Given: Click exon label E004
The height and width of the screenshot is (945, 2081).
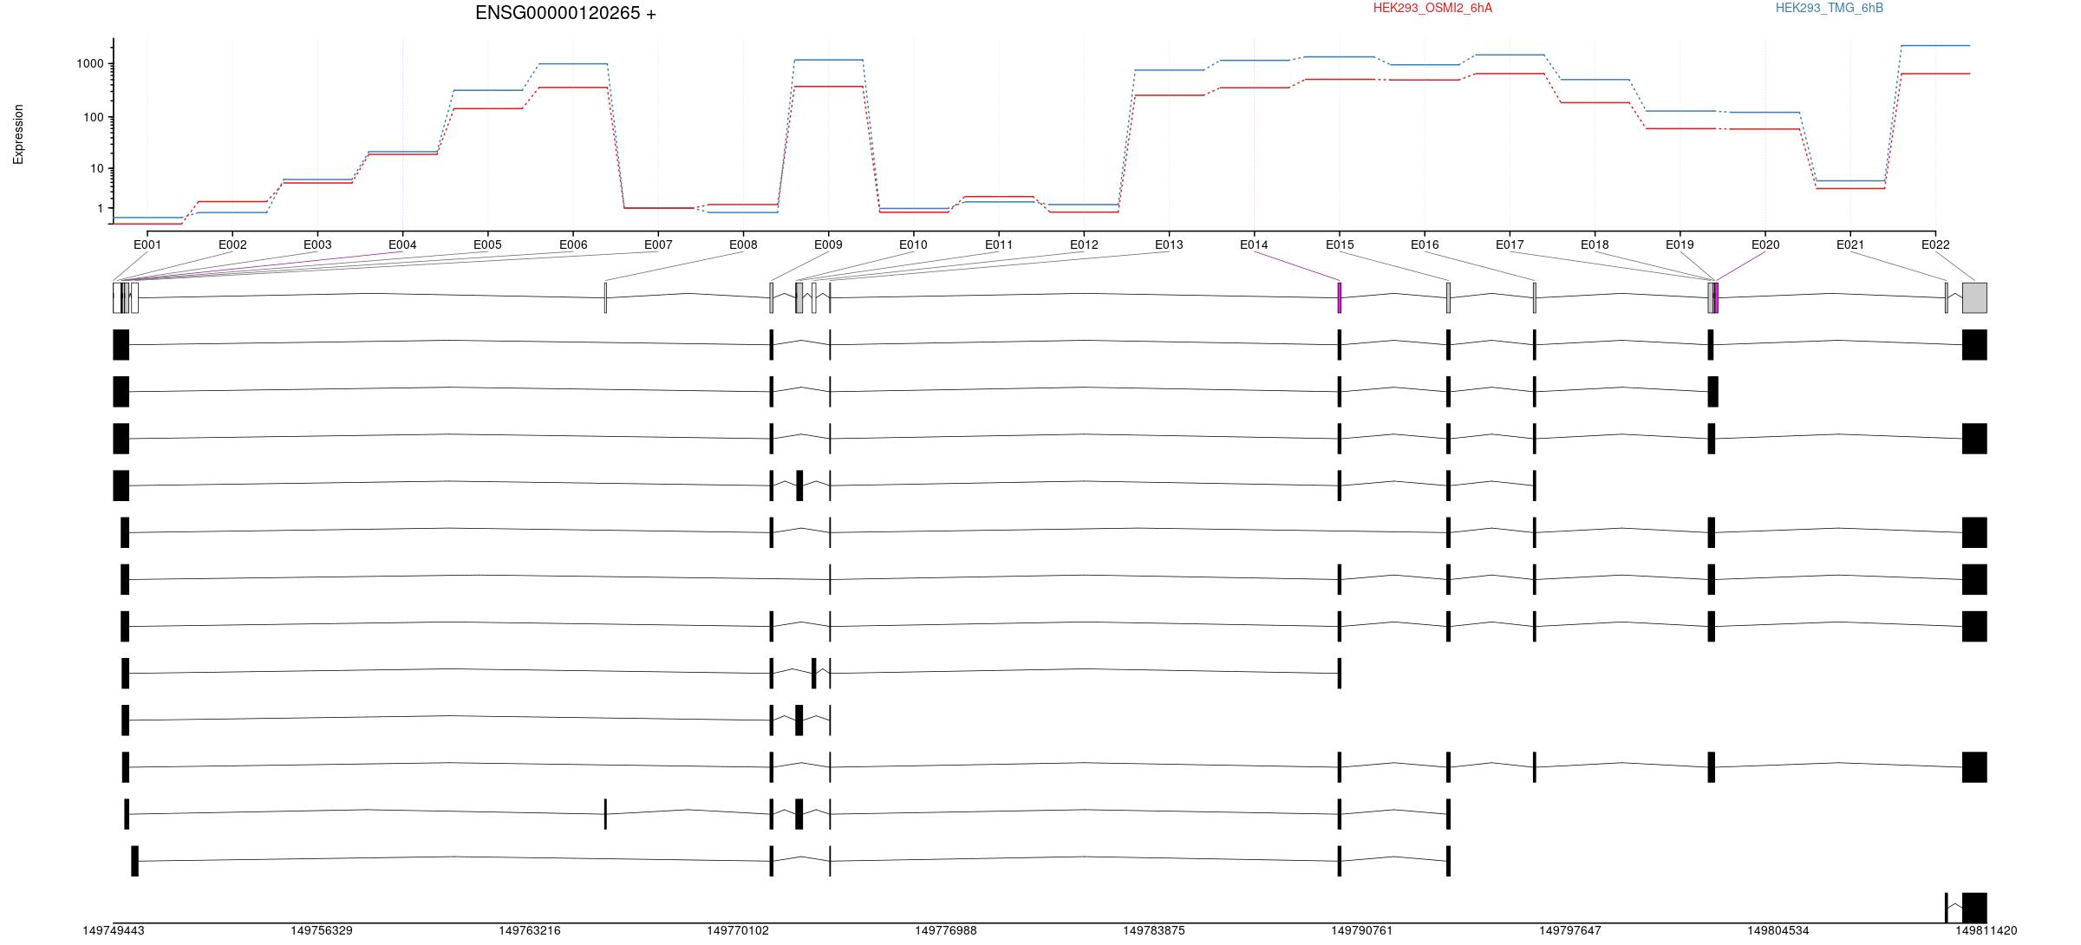Looking at the screenshot, I should [402, 244].
